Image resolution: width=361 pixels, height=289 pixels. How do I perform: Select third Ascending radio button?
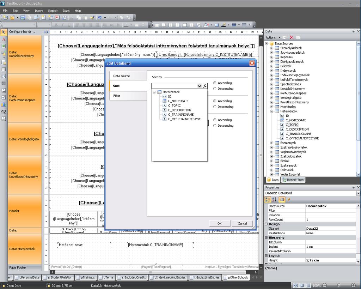pos(215,120)
